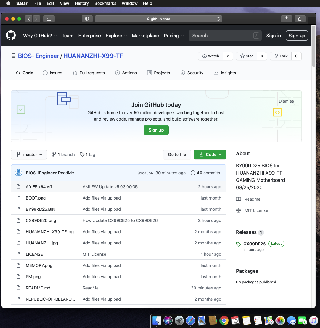Viewport: 320px width, 328px height.
Task: Click the green tag icon beside CX99DE26 release
Action: pos(238,244)
